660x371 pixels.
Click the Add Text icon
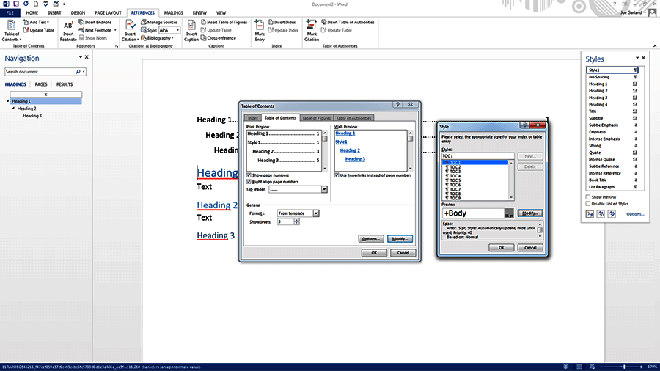[26, 22]
